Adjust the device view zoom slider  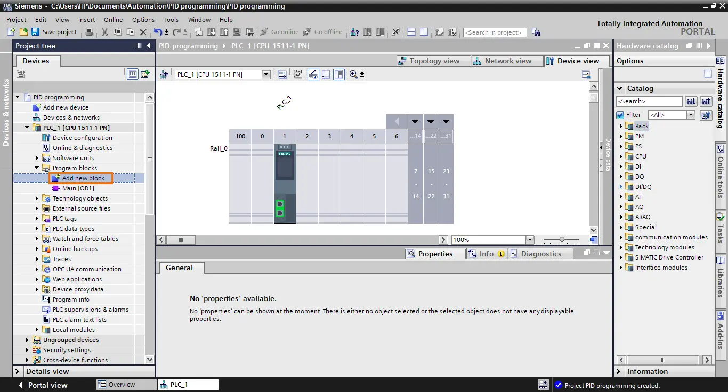coord(562,240)
